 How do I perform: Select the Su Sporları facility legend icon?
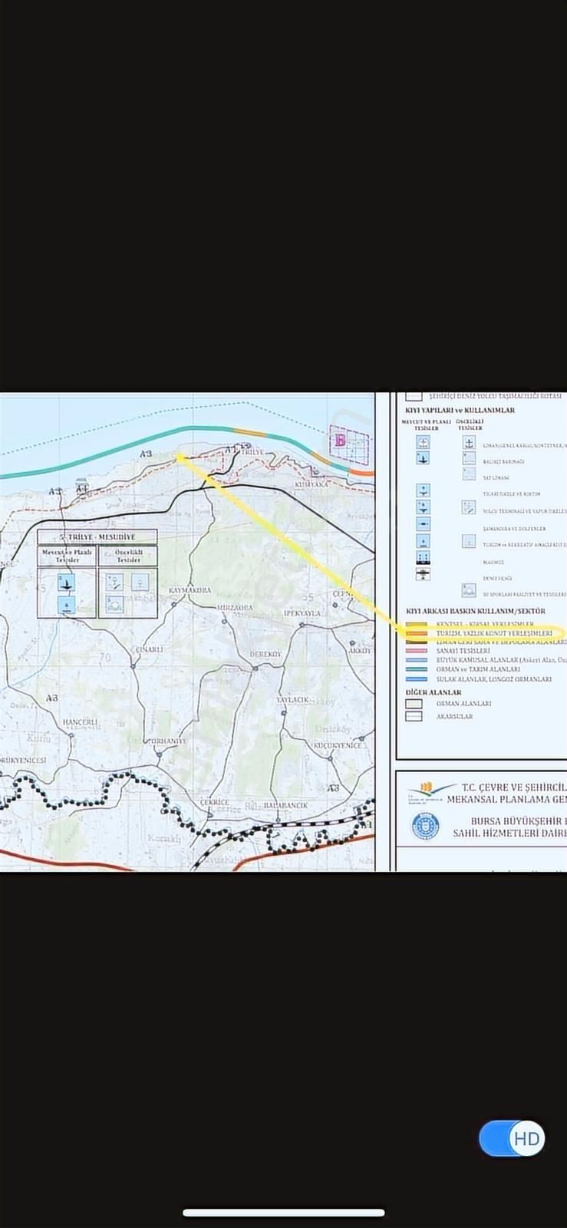tap(469, 591)
